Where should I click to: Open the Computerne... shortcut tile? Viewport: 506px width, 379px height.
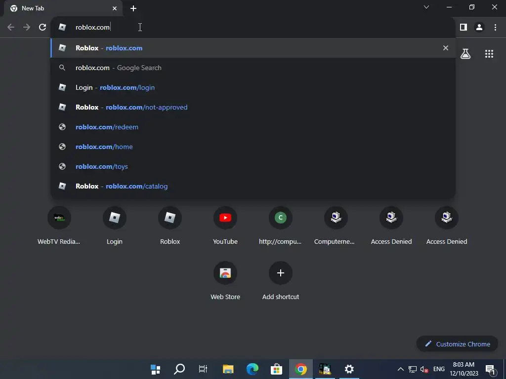click(336, 226)
